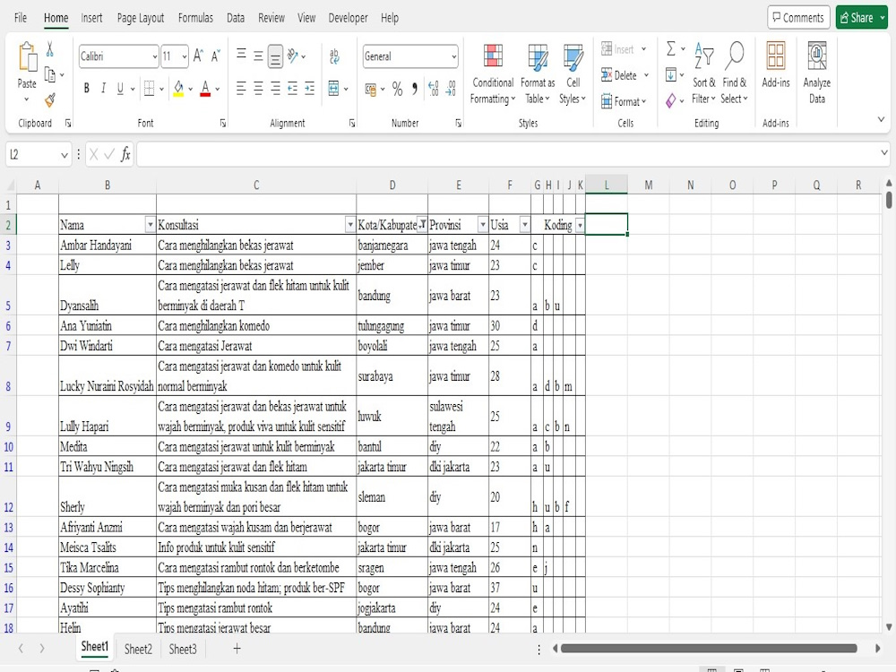Screen dimensions: 896x672
Task: Select the Cut scissors icon
Action: pos(50,49)
